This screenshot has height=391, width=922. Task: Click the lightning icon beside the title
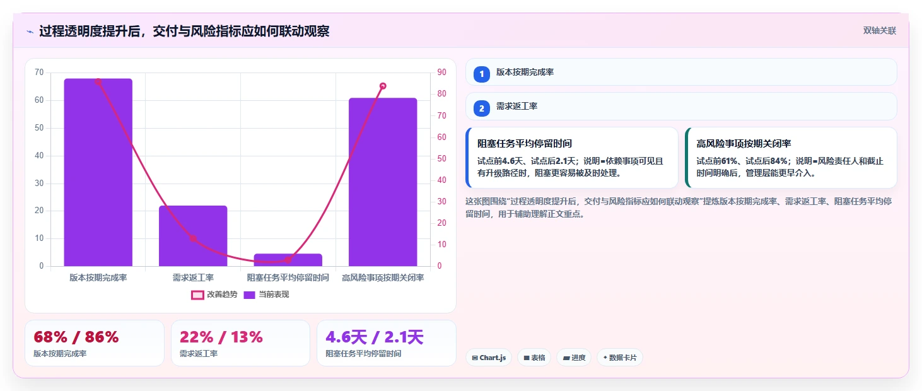(30, 32)
